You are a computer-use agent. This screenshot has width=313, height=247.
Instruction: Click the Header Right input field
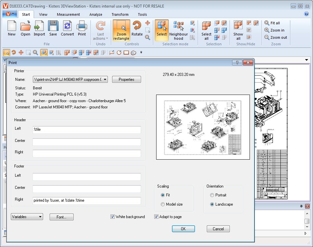[87, 153]
